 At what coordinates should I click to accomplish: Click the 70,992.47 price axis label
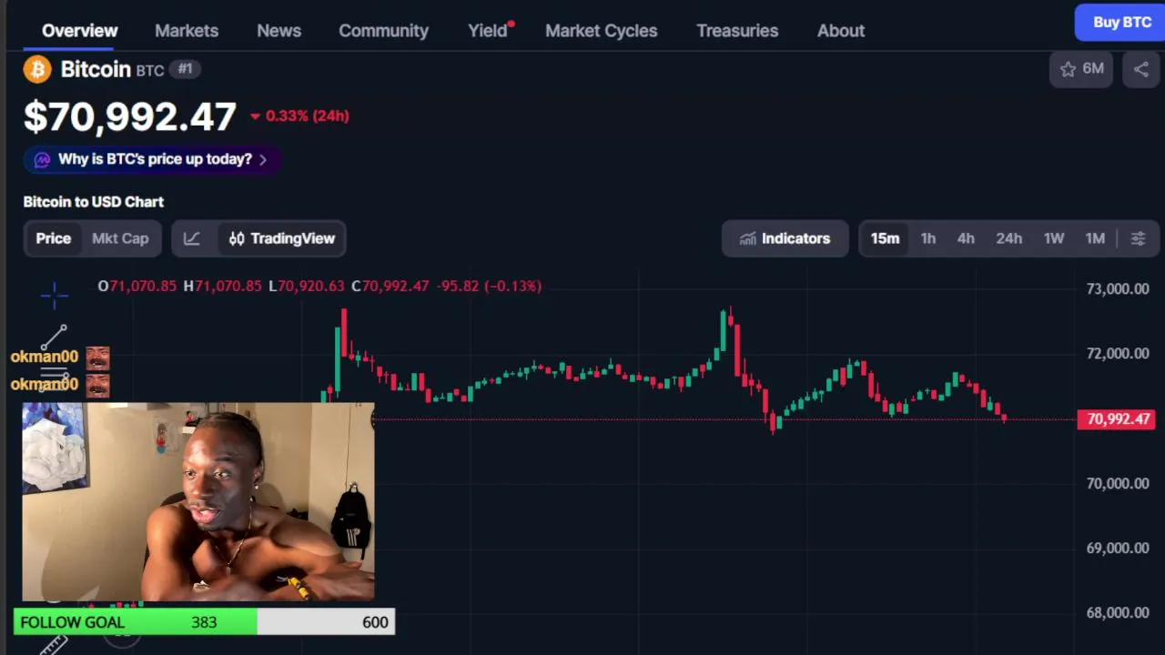(x=1119, y=419)
